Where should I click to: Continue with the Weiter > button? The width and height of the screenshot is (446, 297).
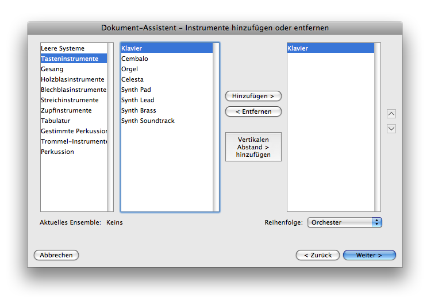369,255
